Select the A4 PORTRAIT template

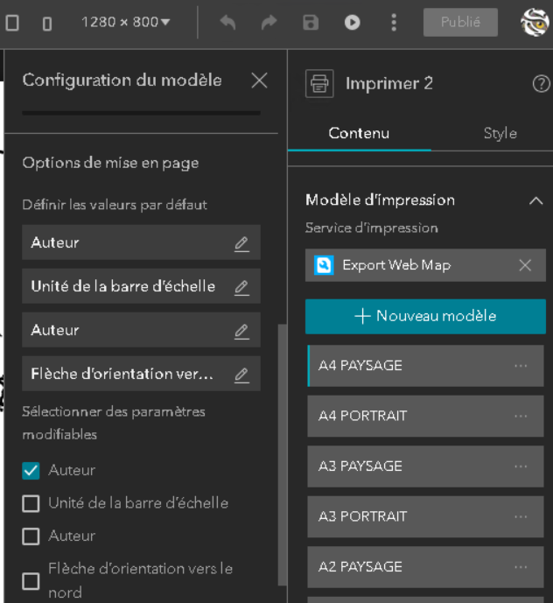pyautogui.click(x=425, y=416)
